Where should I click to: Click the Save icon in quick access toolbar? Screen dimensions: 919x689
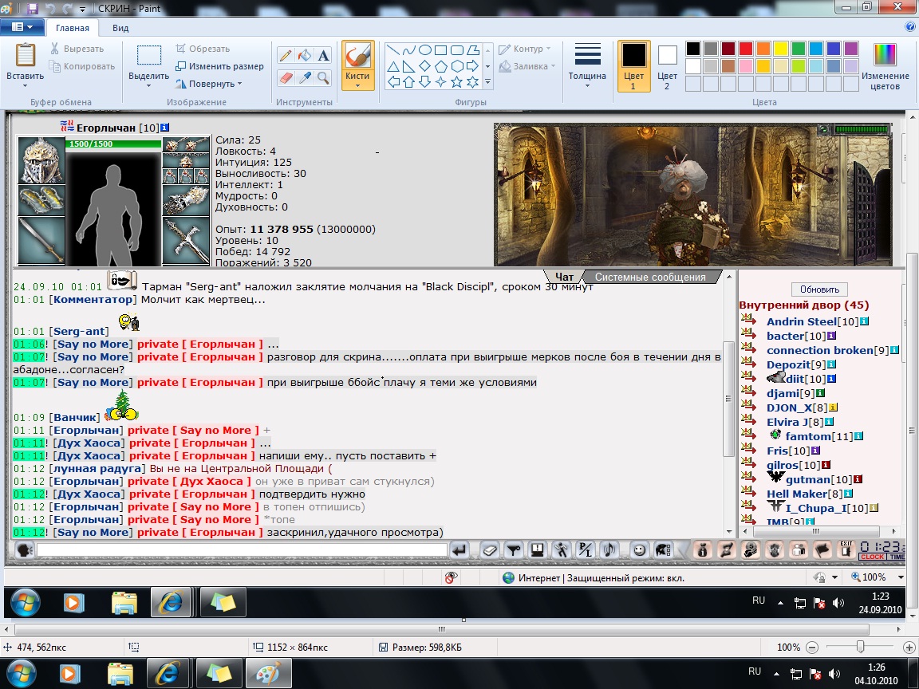(32, 8)
